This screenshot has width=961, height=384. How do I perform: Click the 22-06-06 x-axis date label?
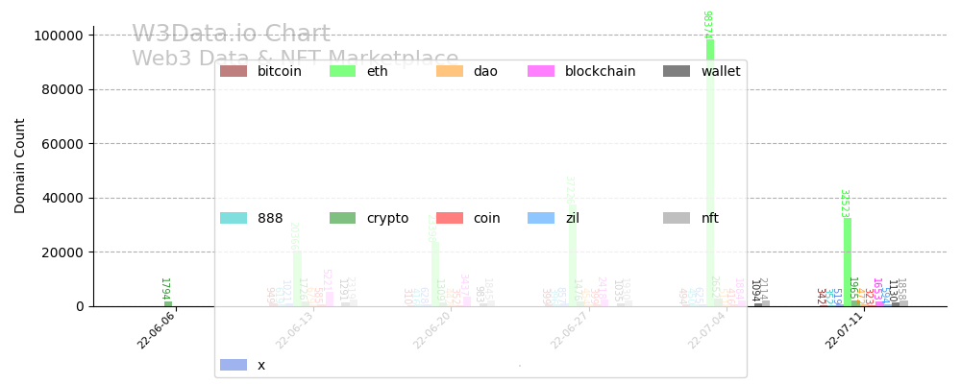(x=156, y=329)
